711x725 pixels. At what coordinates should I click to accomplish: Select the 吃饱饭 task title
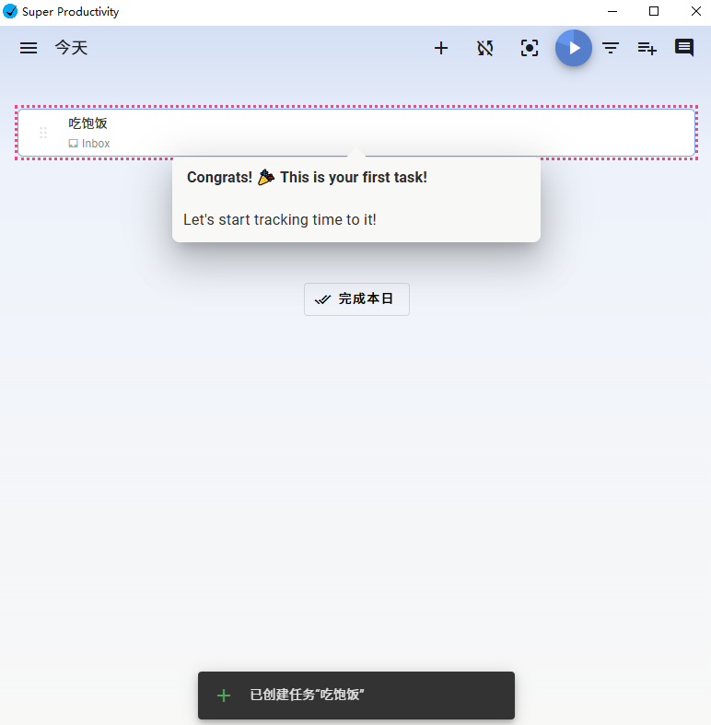(87, 123)
